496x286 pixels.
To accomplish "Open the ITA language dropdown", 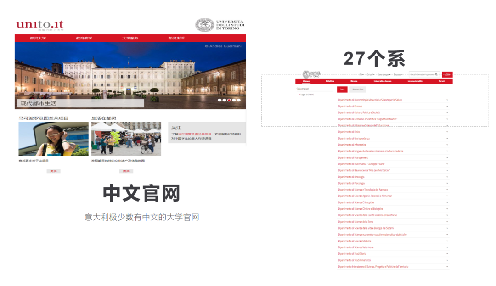I will [x=361, y=74].
